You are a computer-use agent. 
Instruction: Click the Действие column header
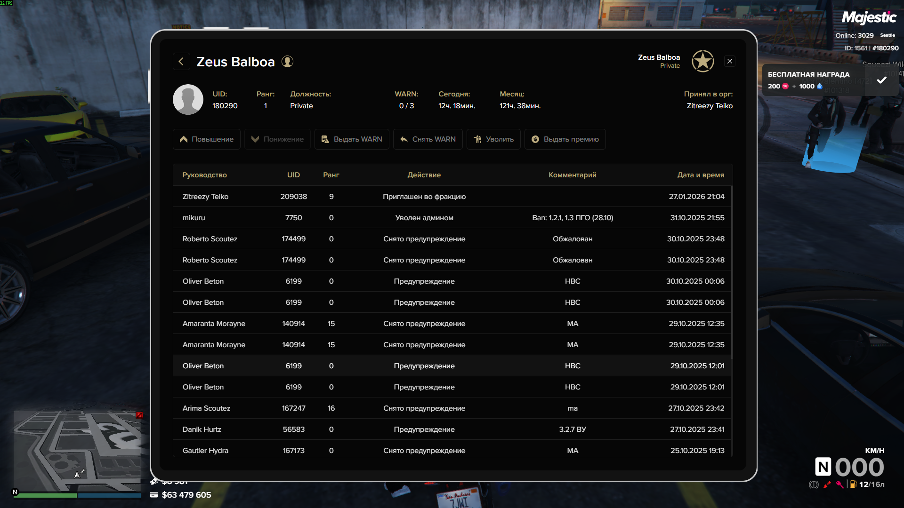click(424, 175)
